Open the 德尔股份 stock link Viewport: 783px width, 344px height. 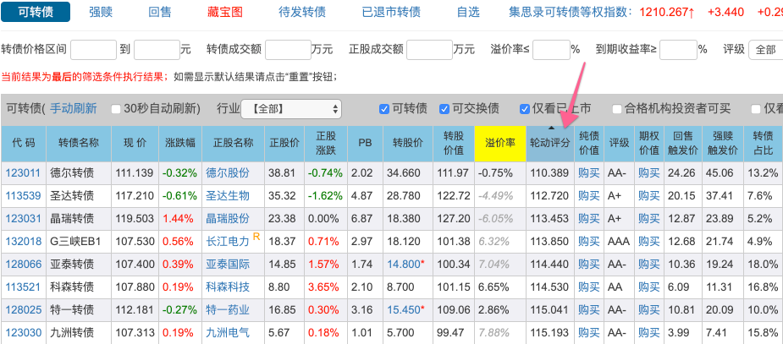click(x=228, y=173)
